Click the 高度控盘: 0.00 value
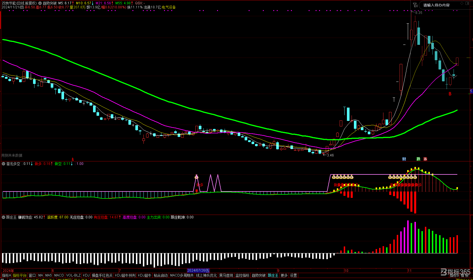This screenshot has height=280, width=473. click(x=134, y=217)
